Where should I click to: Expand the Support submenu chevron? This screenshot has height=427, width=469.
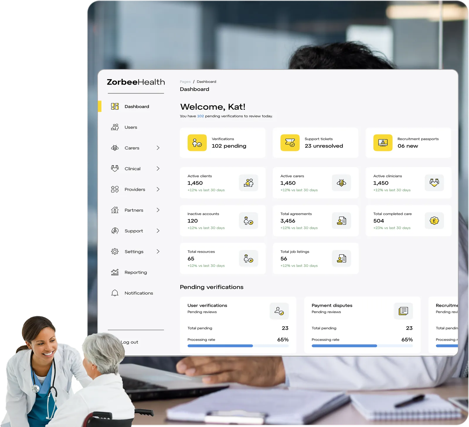[x=158, y=231]
